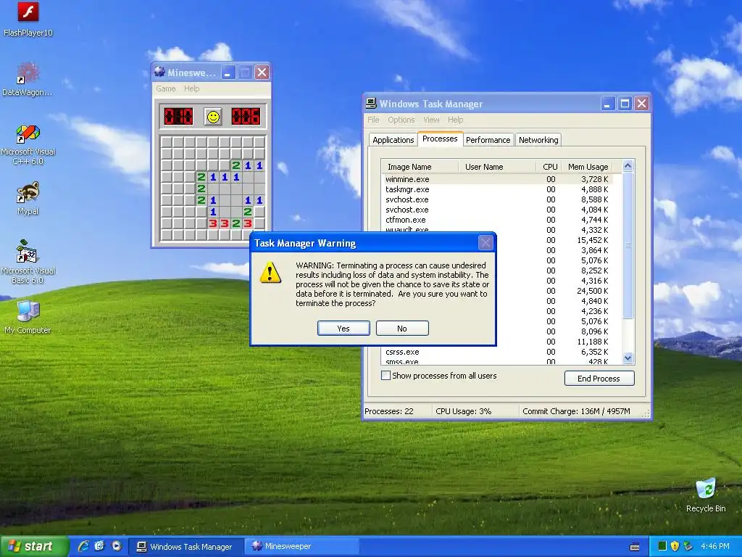Screen dimensions: 742x557
Task: Open Minesweeper Help menu
Action: point(191,88)
